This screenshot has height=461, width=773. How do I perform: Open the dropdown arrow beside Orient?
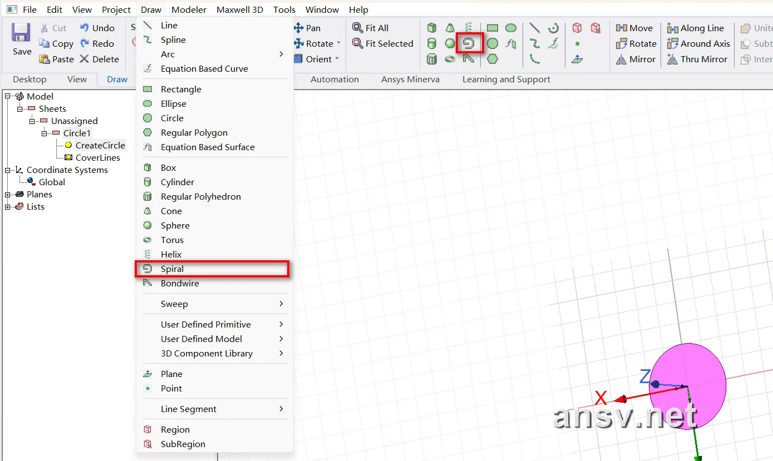(337, 59)
